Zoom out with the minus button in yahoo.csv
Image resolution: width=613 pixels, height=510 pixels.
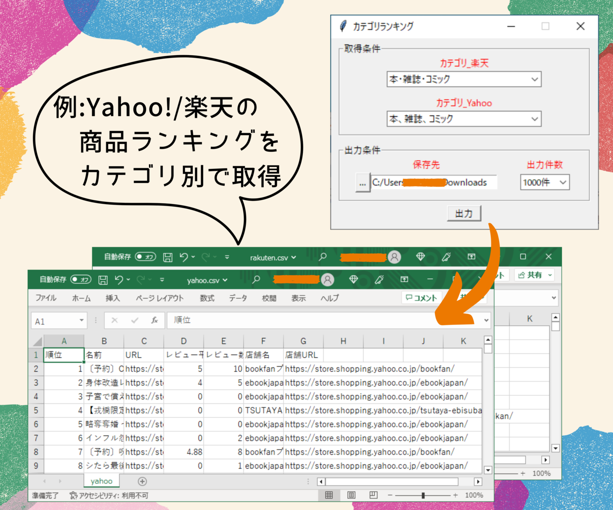click(x=390, y=495)
